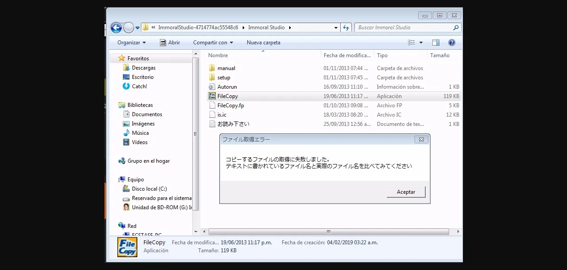567x270 pixels.
Task: Toggle the preview pane icon
Action: tap(435, 43)
